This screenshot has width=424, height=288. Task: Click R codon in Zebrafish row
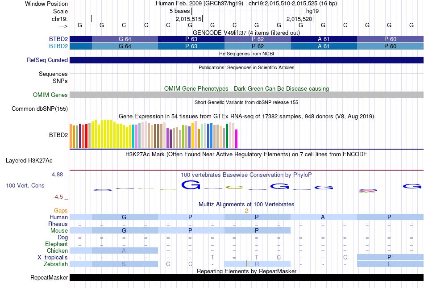(x=257, y=264)
